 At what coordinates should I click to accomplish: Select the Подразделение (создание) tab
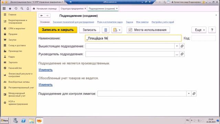(102, 9)
